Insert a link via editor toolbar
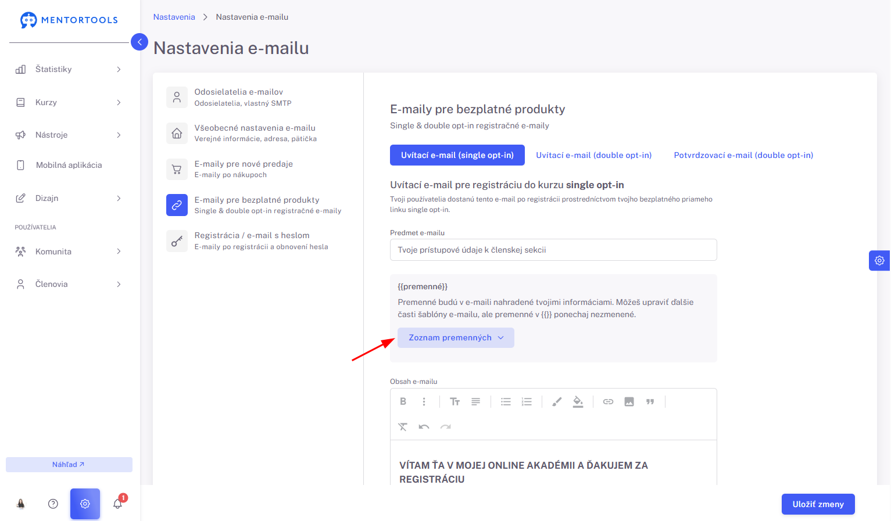Image resolution: width=891 pixels, height=521 pixels. (608, 401)
